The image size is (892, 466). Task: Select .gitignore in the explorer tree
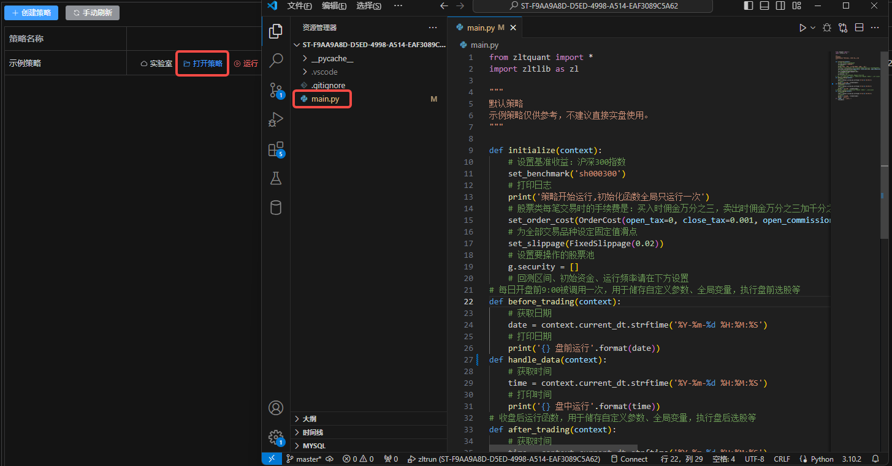click(328, 85)
